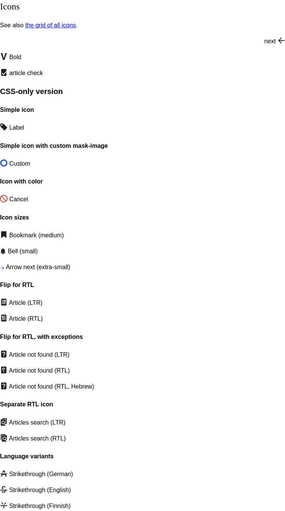Click the small Bell icon
Viewport: 285px width, 511px height.
click(x=3, y=251)
